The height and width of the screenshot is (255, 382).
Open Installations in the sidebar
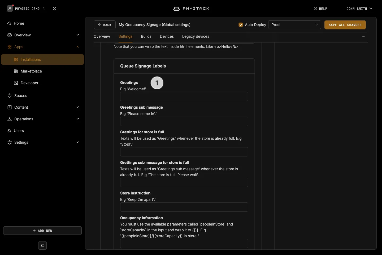point(42,59)
